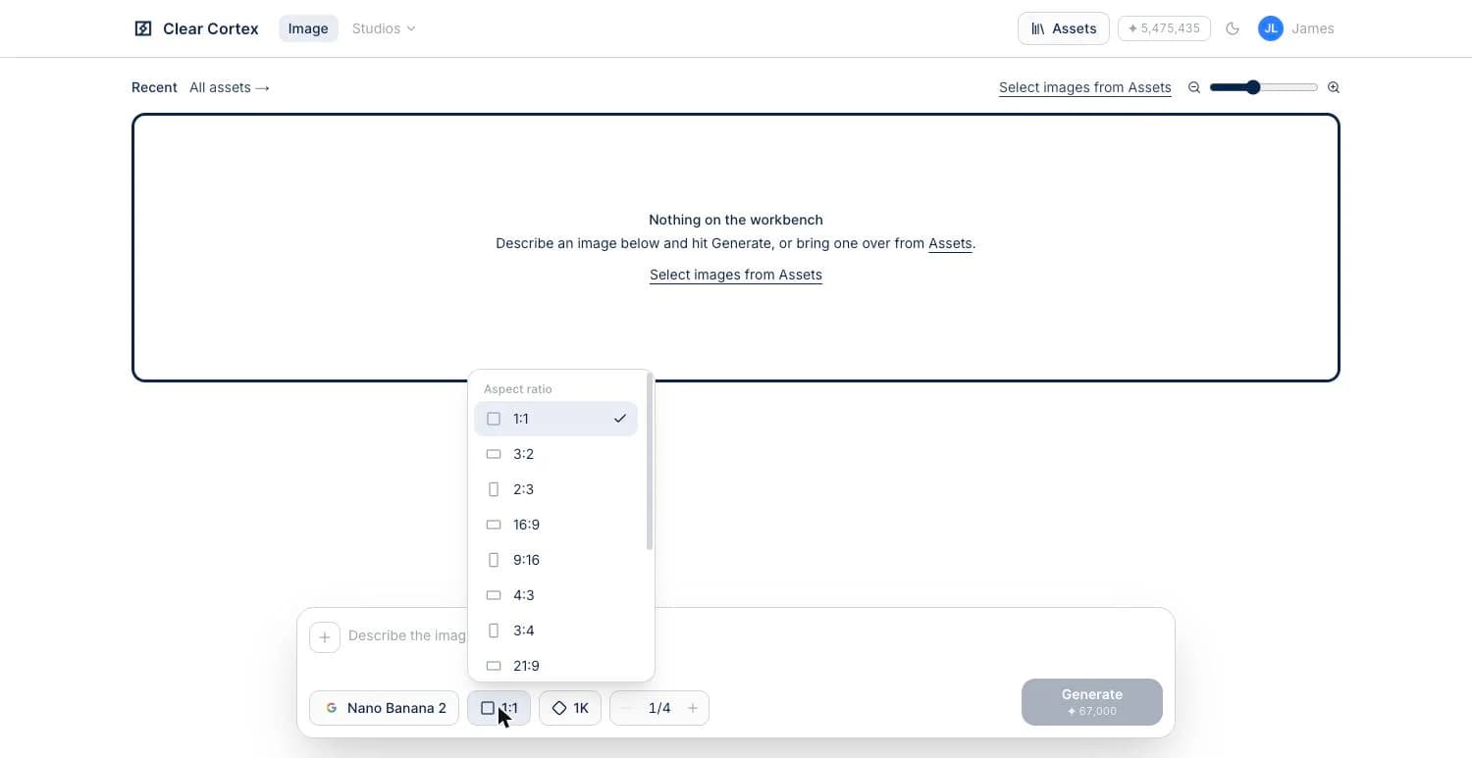The image size is (1472, 758).
Task: Choose the 4:3 aspect ratio option
Action: (x=555, y=595)
